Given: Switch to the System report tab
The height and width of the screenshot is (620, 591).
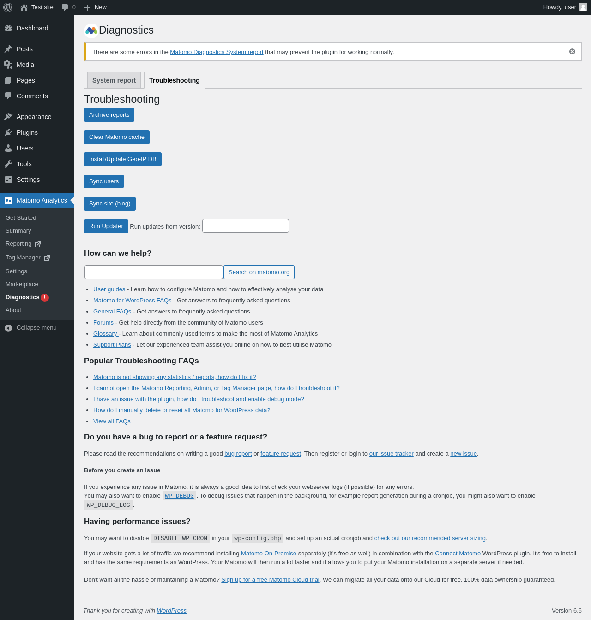Looking at the screenshot, I should 114,80.
